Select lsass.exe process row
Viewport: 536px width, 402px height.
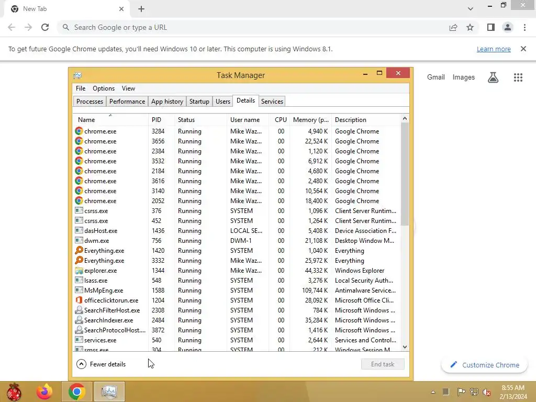[x=237, y=281]
